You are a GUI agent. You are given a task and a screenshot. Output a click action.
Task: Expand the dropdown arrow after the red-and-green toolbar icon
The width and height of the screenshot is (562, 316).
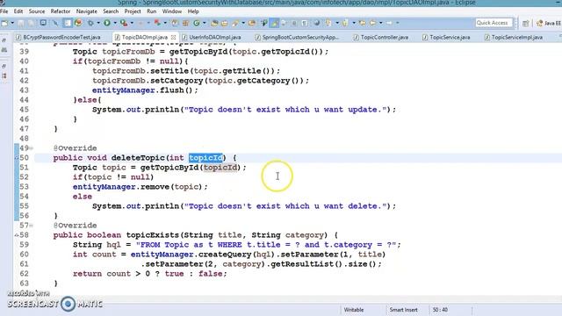point(165,23)
